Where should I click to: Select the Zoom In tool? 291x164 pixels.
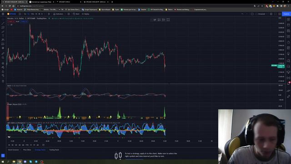point(3,58)
